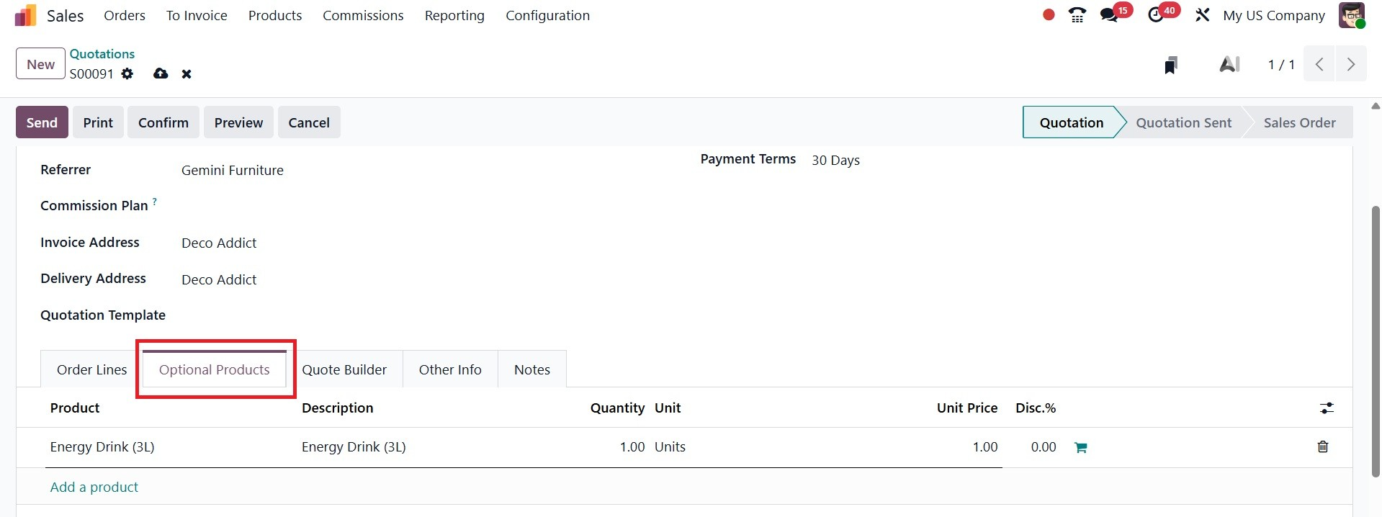Set status to Quotation Sent stage
Image resolution: width=1382 pixels, height=517 pixels.
(1183, 122)
